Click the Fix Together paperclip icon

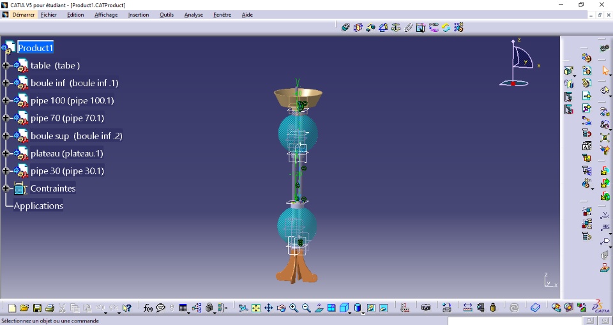pyautogui.click(x=408, y=27)
